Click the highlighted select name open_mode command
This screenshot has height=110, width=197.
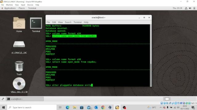pyautogui.click(x=74, y=36)
